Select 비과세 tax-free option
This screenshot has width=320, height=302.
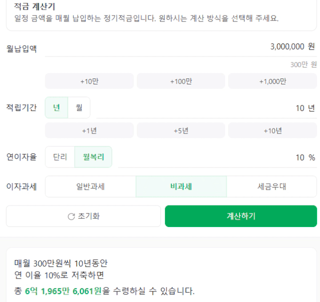pos(181,186)
